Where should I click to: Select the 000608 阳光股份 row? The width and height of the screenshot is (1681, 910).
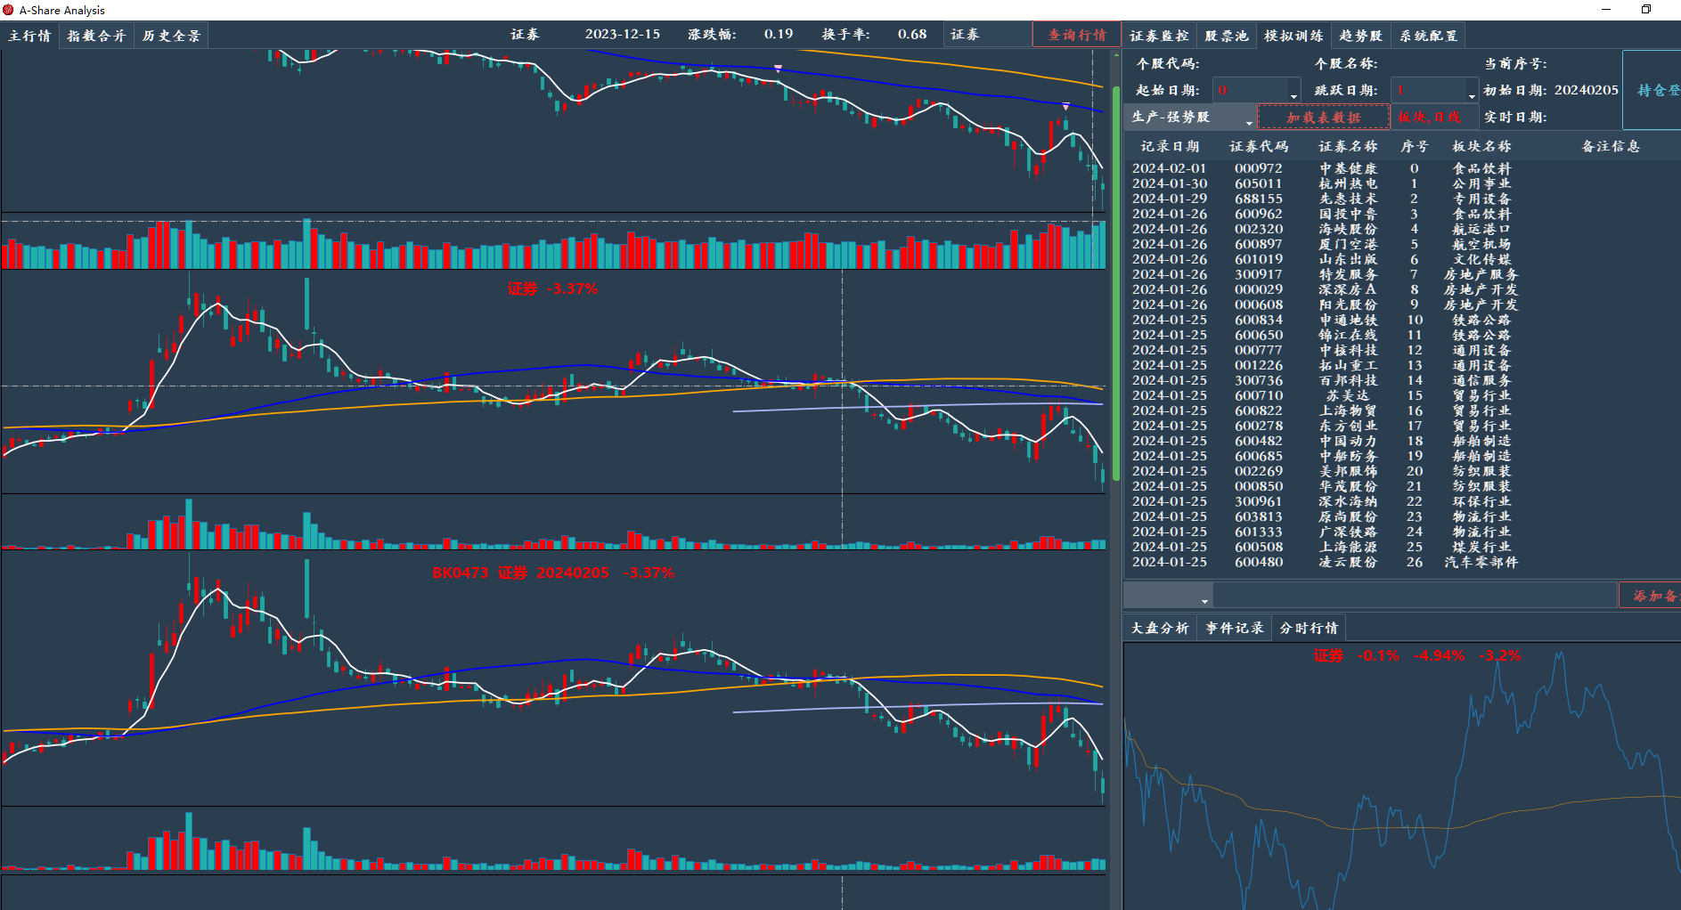point(1401,305)
